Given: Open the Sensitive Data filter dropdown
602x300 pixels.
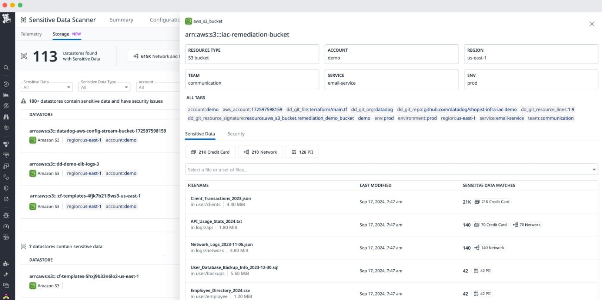Looking at the screenshot, I should point(47,87).
